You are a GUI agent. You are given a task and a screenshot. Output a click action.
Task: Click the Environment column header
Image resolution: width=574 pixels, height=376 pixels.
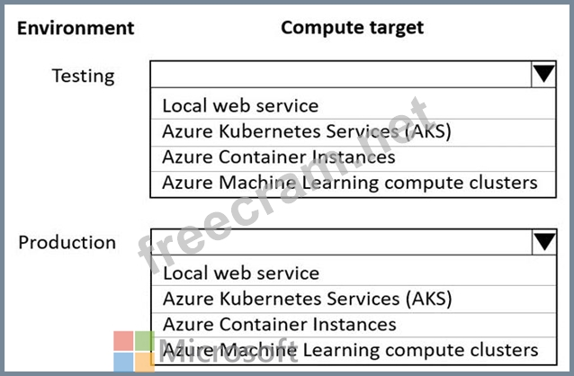(76, 28)
